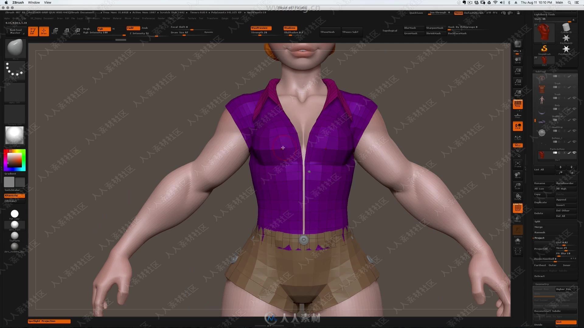Hide Shirt subtool with eye icon
The height and width of the screenshot is (328, 584).
574,153
